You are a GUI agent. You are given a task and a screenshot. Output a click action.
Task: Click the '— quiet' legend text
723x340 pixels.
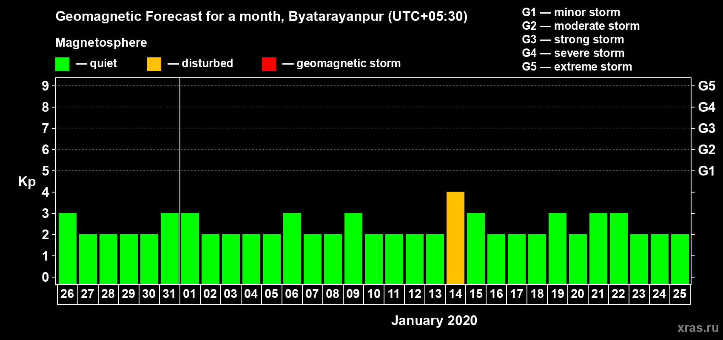pyautogui.click(x=96, y=63)
